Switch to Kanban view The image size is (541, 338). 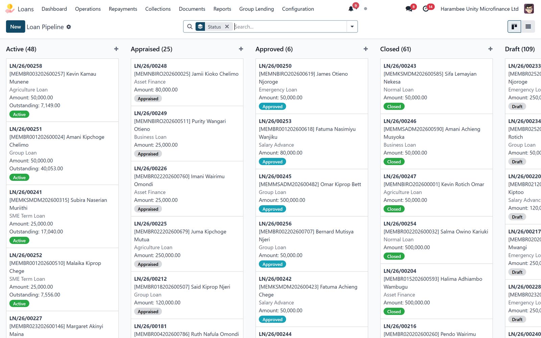[x=514, y=27]
